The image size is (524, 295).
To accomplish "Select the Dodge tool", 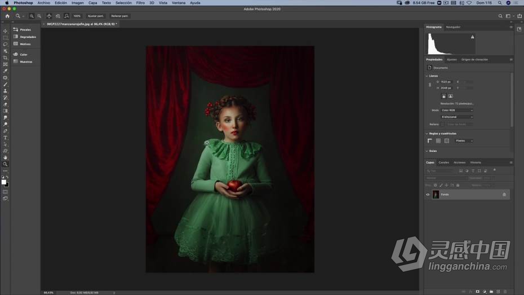I will pyautogui.click(x=5, y=124).
